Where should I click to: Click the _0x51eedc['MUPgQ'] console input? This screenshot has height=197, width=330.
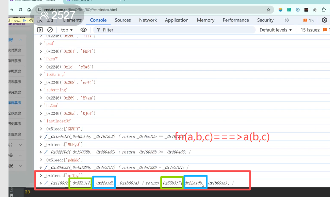[64, 144]
